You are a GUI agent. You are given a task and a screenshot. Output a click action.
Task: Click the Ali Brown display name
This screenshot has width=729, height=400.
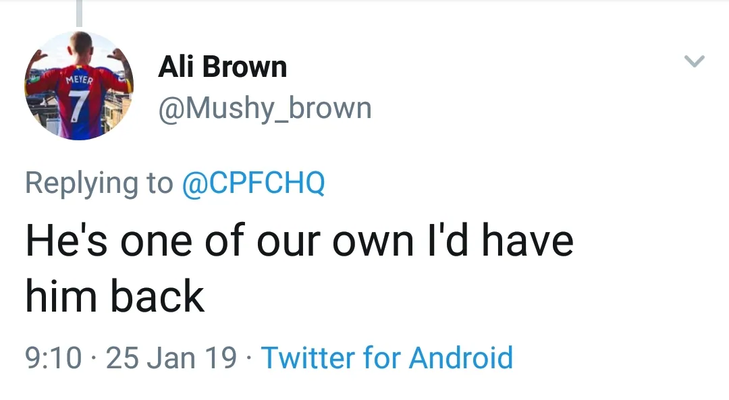[x=222, y=67]
